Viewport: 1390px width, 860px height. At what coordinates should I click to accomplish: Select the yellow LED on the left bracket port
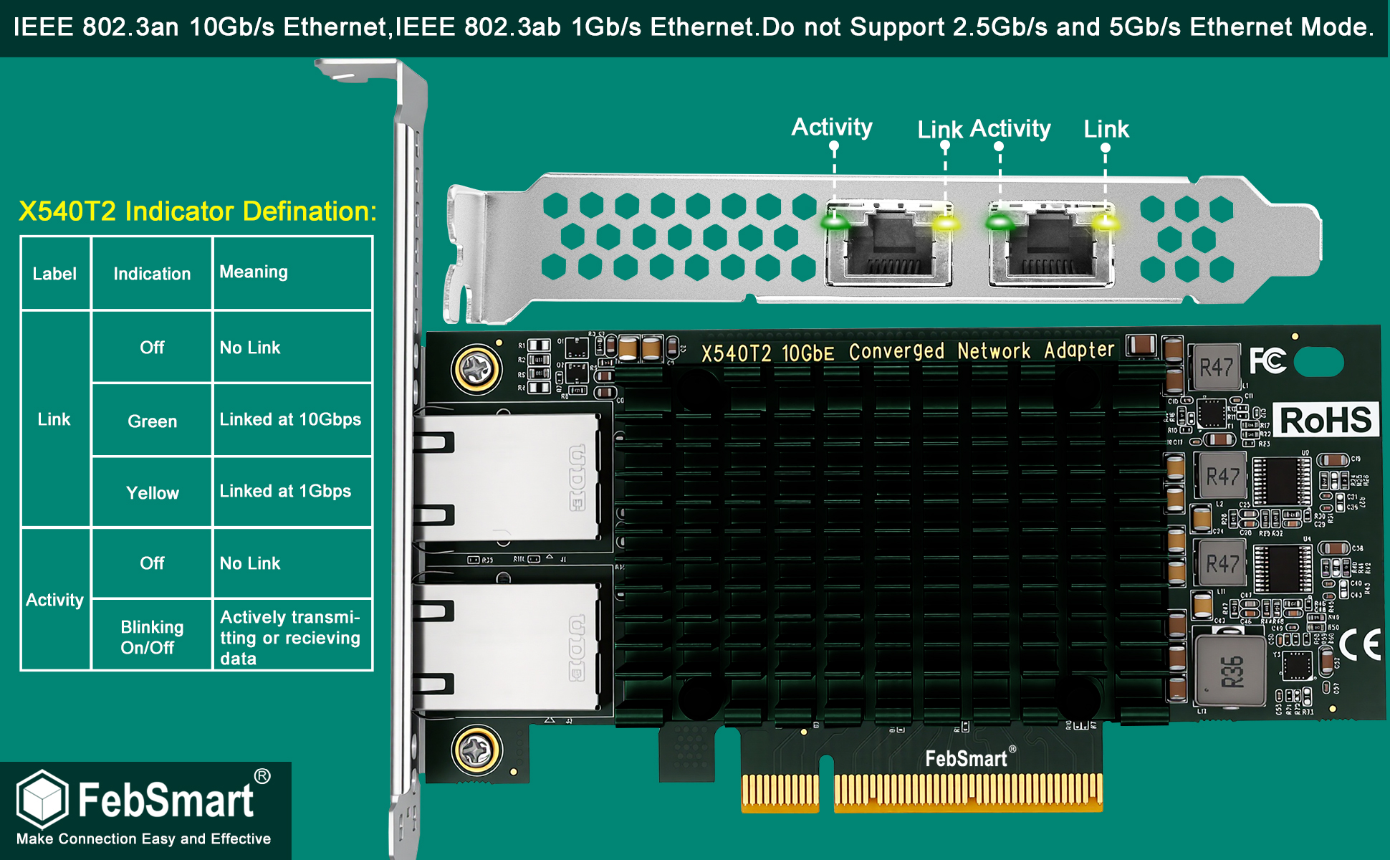tap(946, 223)
